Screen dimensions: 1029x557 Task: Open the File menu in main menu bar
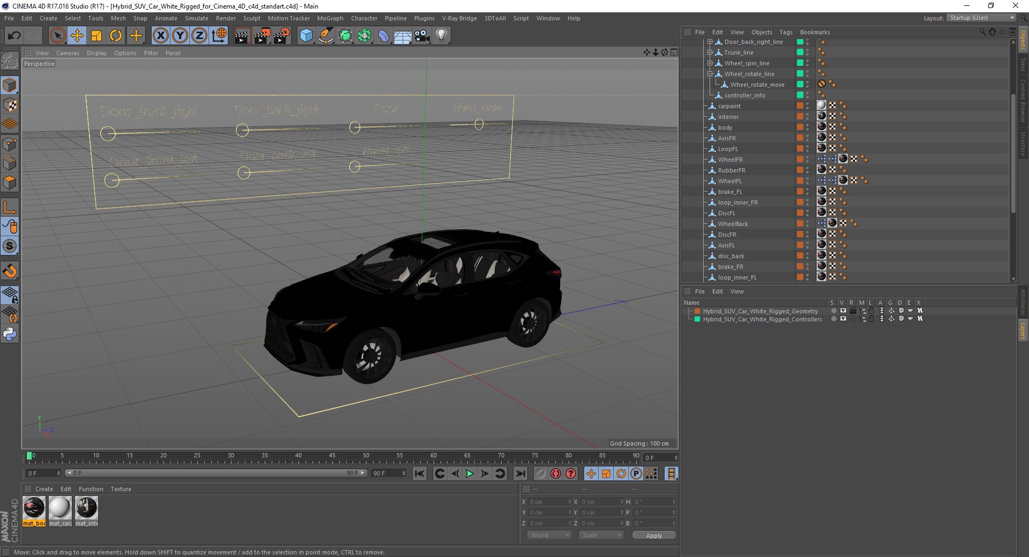click(x=9, y=18)
